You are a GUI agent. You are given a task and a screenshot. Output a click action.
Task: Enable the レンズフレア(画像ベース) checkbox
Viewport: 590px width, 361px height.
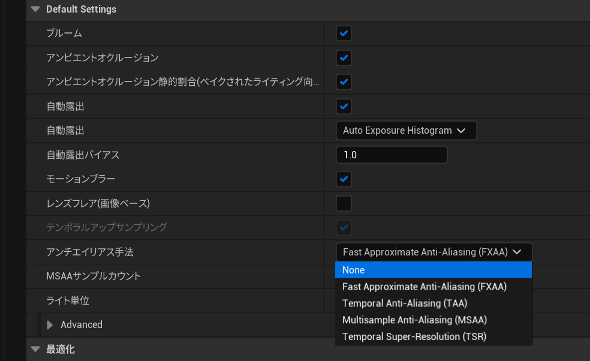point(344,204)
